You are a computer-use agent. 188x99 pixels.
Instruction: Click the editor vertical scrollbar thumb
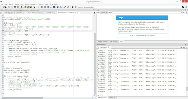tap(95, 64)
